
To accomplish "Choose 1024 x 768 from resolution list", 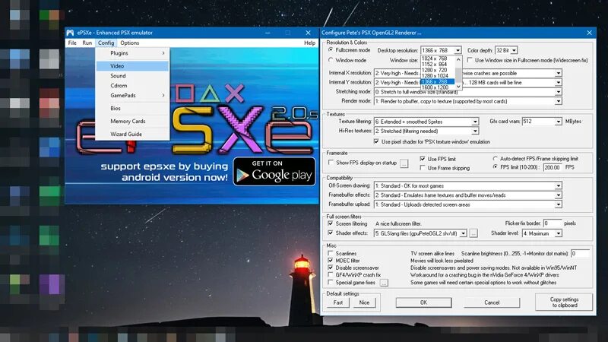I will (x=438, y=59).
